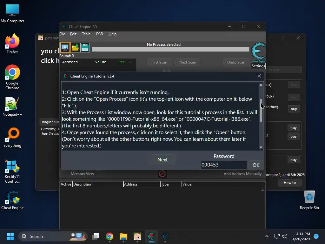Click the Next Scan button
The image size is (325, 244).
tap(188, 62)
